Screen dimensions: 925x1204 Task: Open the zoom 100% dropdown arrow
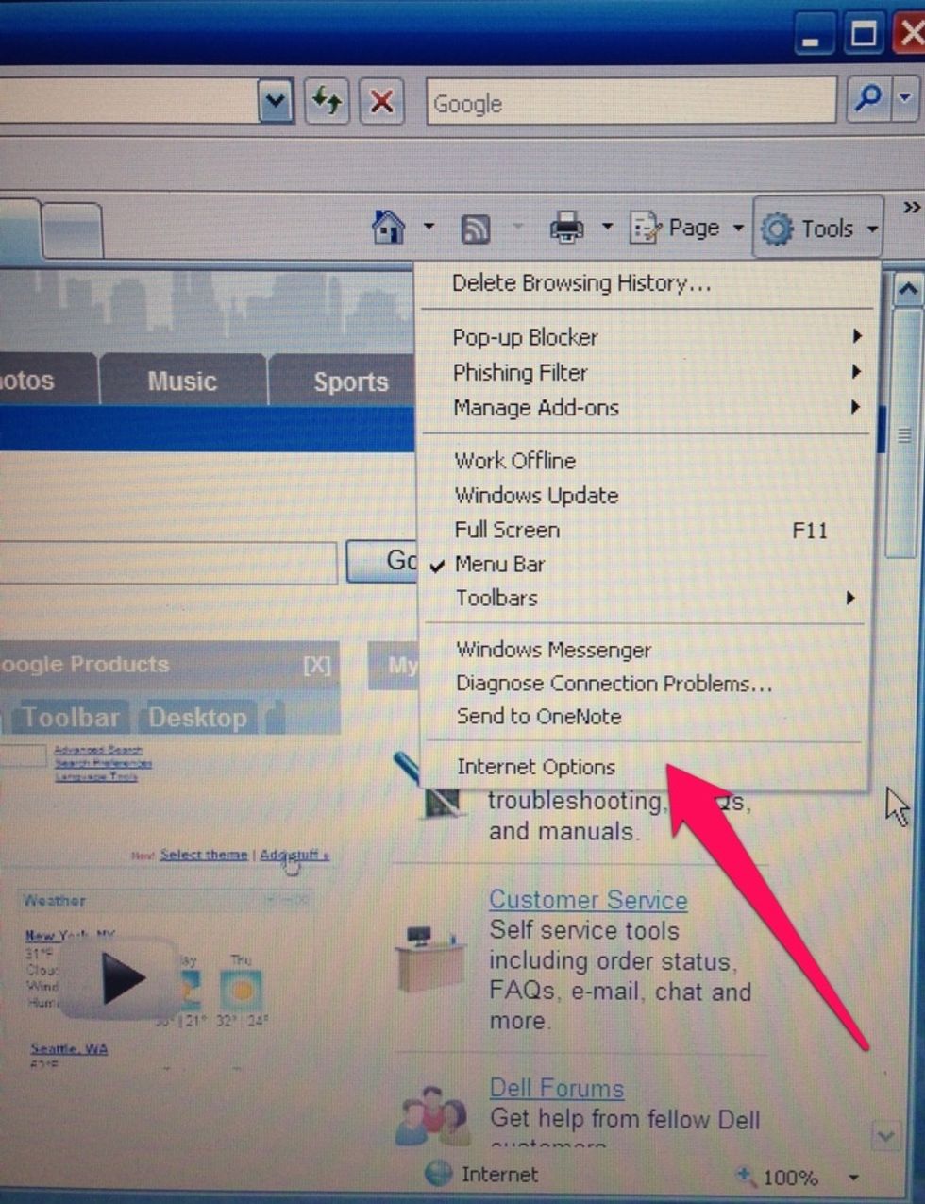coord(854,1178)
